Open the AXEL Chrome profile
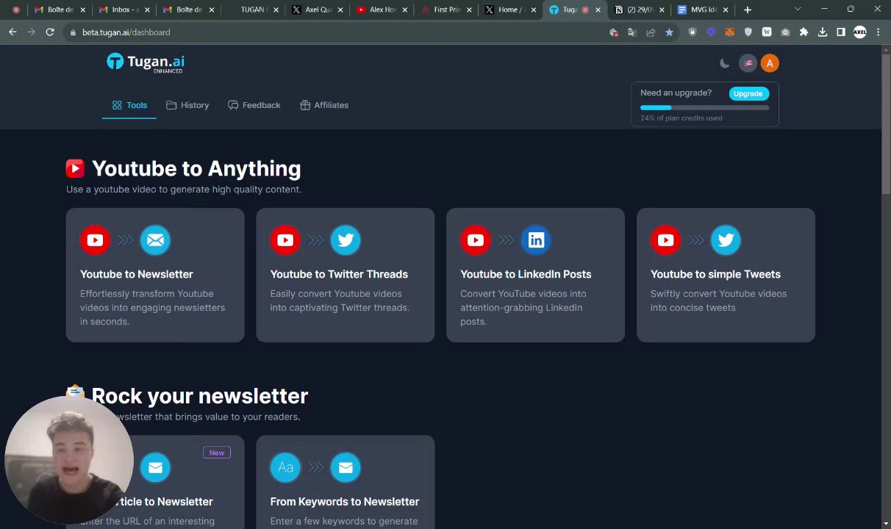 [859, 32]
